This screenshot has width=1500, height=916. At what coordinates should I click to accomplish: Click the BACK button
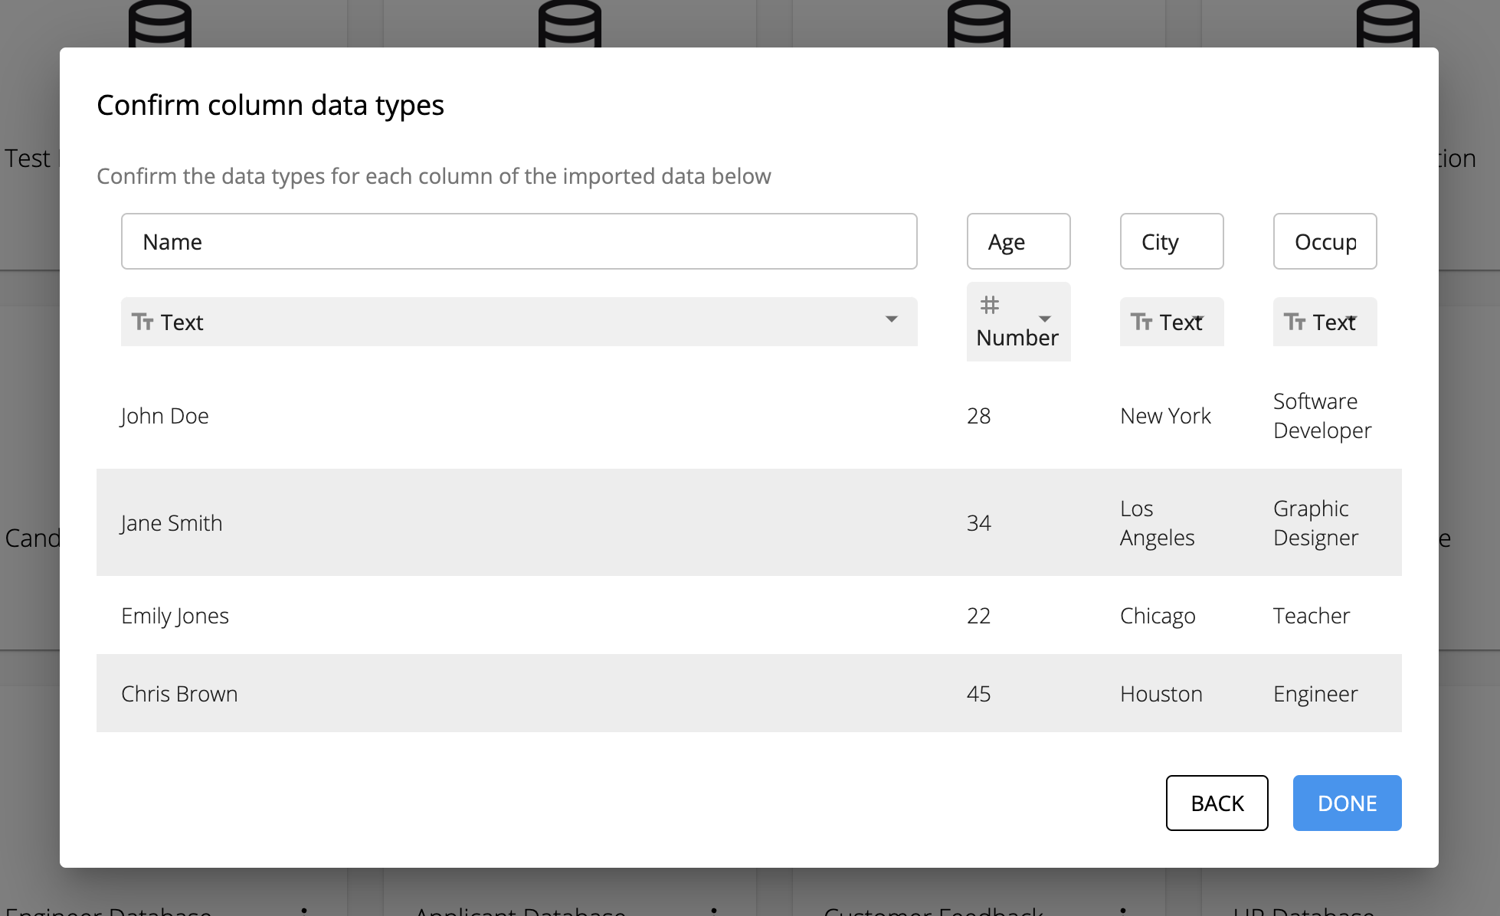point(1217,803)
